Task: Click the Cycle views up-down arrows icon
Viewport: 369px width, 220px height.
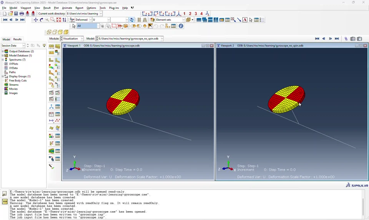Action: [64, 20]
